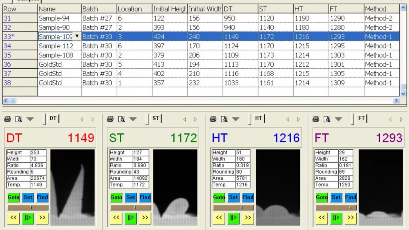The height and width of the screenshot is (230, 409).
Task: Click the Sample-90 name cell
Action: click(60, 28)
